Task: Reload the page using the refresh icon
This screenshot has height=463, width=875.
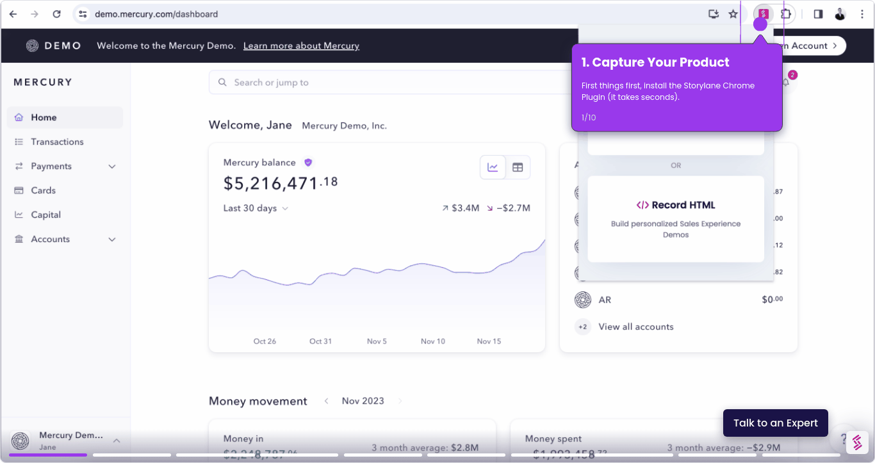Action: pos(56,14)
